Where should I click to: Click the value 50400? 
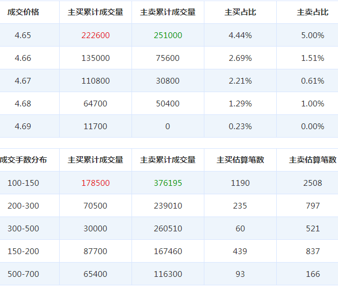coord(168,104)
